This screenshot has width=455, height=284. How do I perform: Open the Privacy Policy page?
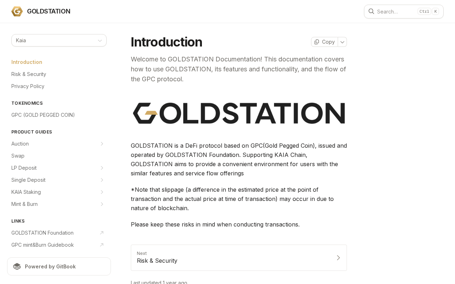(28, 86)
